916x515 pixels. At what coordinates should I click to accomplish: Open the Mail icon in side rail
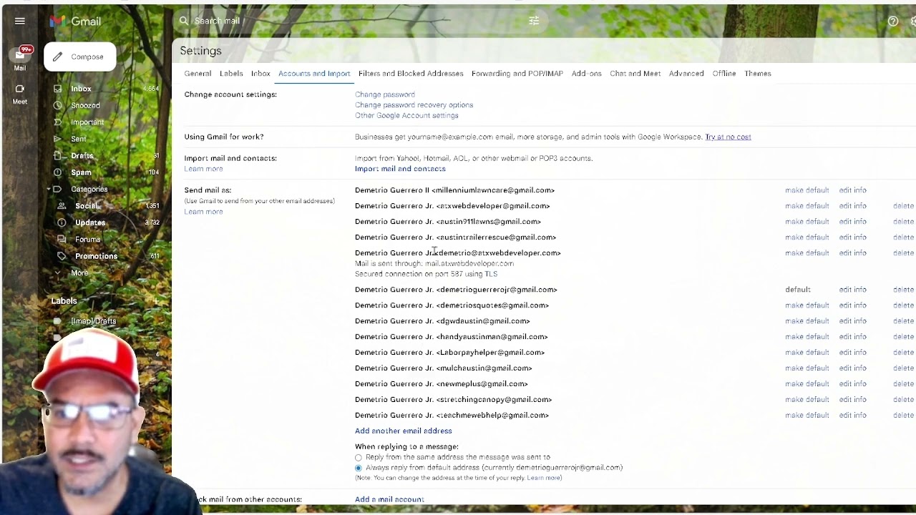pos(20,55)
